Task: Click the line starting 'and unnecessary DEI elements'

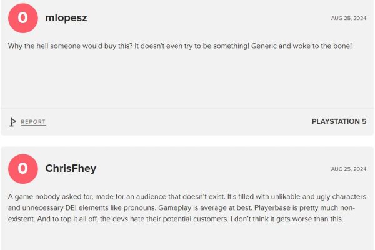Action: pos(181,207)
